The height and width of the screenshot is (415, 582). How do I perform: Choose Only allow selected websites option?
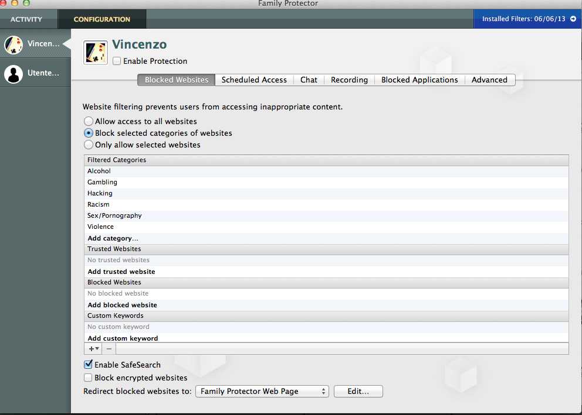pos(89,145)
